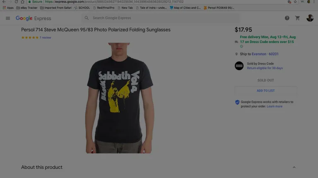Open the RediffmailPro bookmark
This screenshot has height=178, width=318.
pyautogui.click(x=104, y=8)
